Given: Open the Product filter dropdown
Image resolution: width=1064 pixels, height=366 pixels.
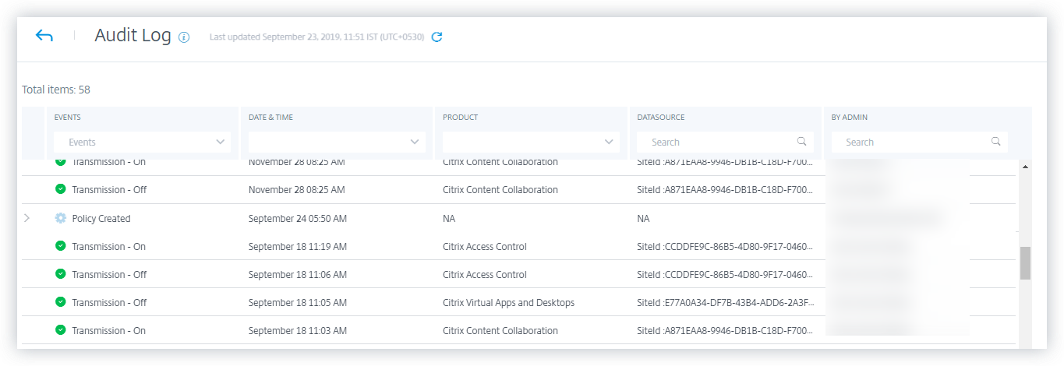Looking at the screenshot, I should pos(530,143).
